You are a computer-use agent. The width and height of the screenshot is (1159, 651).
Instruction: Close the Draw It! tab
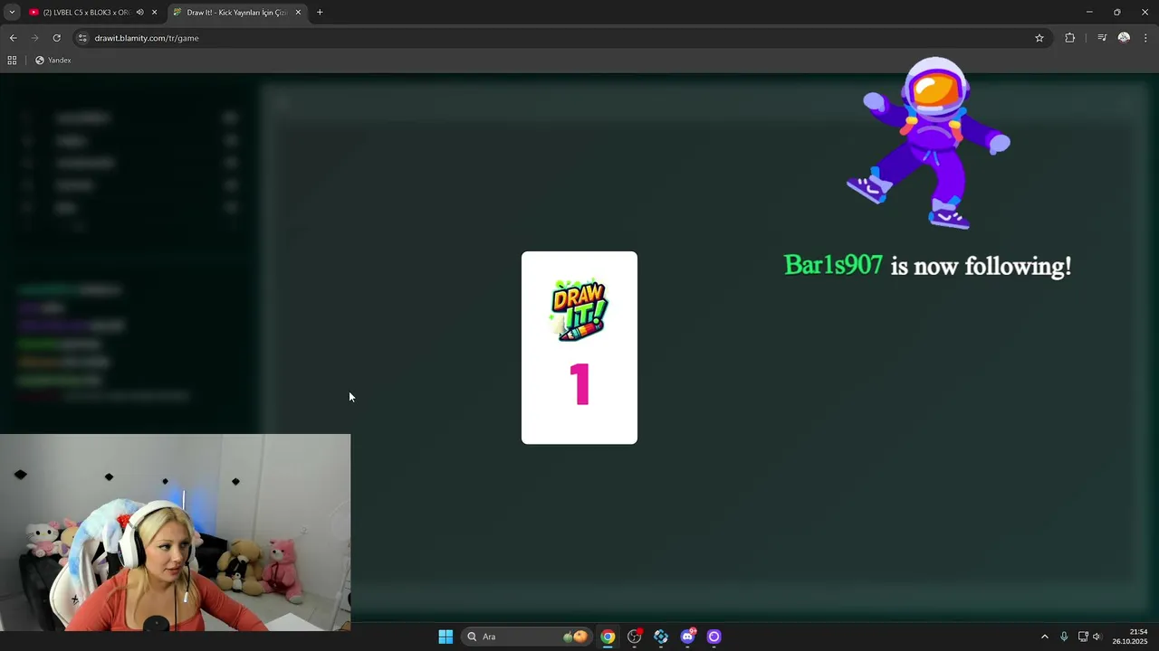298,13
